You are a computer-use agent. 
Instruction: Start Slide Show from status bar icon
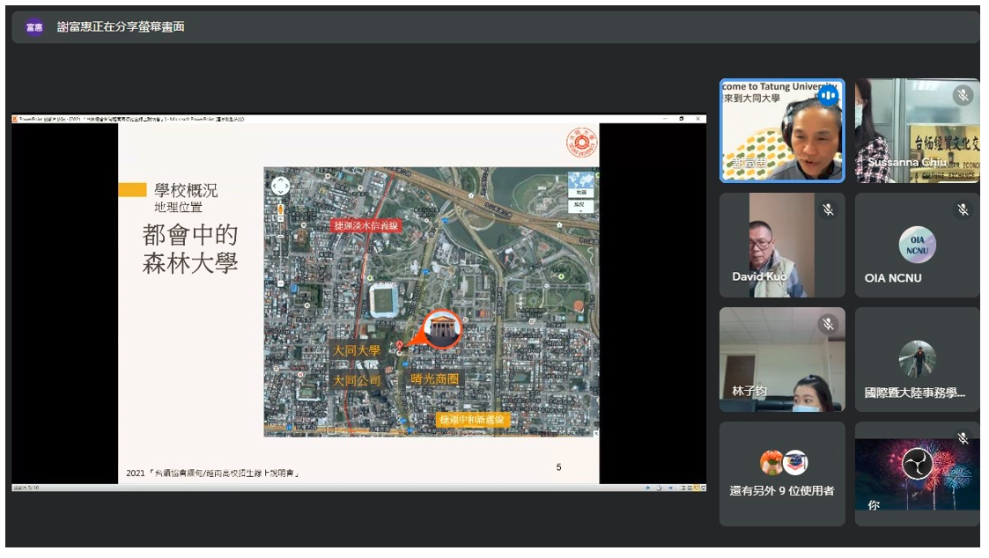pyautogui.click(x=703, y=488)
